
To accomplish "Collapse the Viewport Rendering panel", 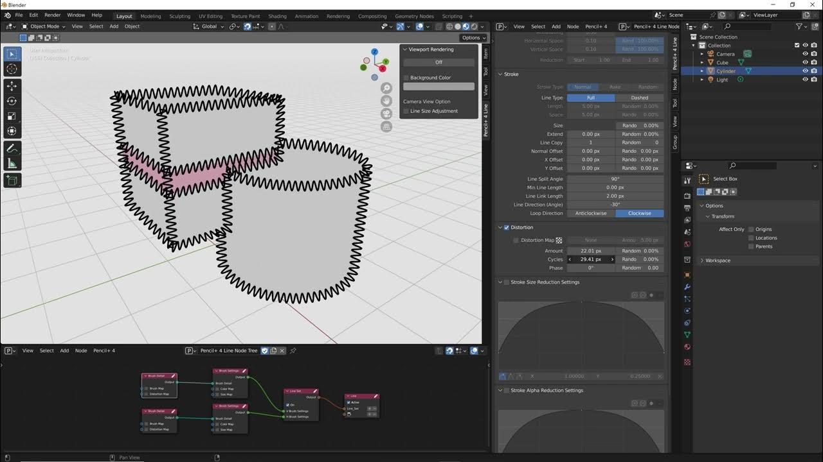I will click(x=404, y=49).
